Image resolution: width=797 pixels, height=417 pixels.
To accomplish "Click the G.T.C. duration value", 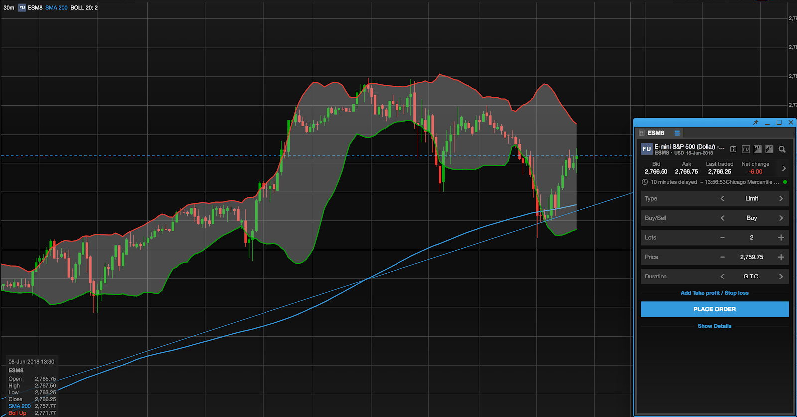I will (752, 277).
